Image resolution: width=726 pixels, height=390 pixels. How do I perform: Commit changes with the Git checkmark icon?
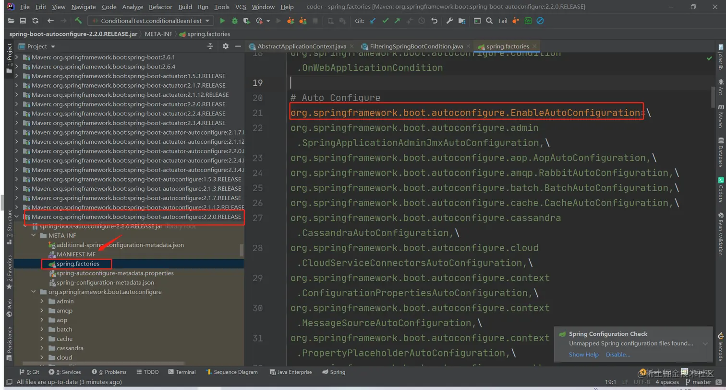(385, 21)
